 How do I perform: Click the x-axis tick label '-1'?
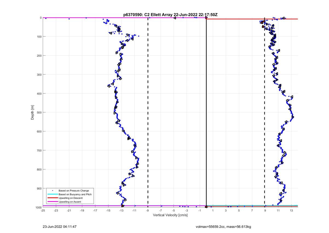(x=200, y=211)
